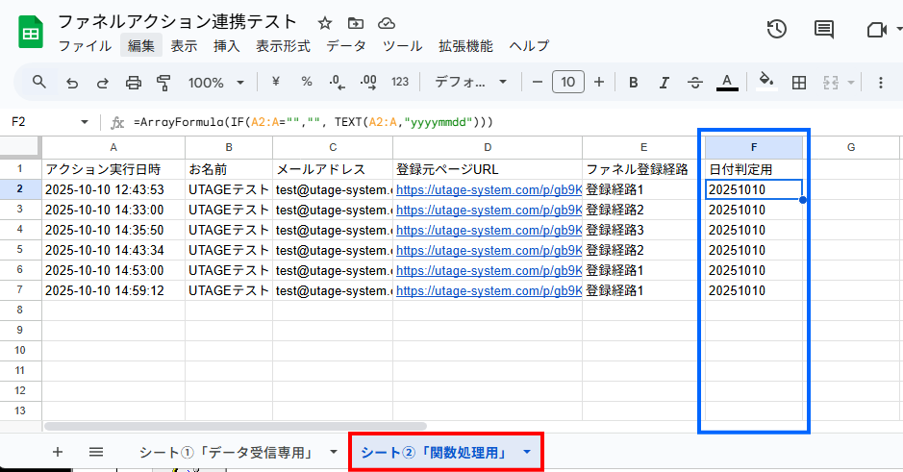The image size is (903, 472).
Task: Star this document with star icon
Action: click(x=325, y=22)
